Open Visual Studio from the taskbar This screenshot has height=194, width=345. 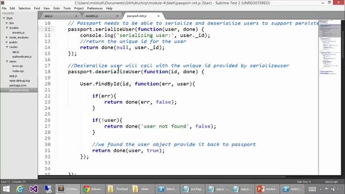(x=33, y=189)
